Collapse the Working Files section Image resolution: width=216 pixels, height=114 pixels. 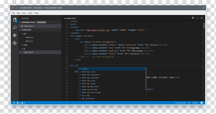[x=20, y=22]
